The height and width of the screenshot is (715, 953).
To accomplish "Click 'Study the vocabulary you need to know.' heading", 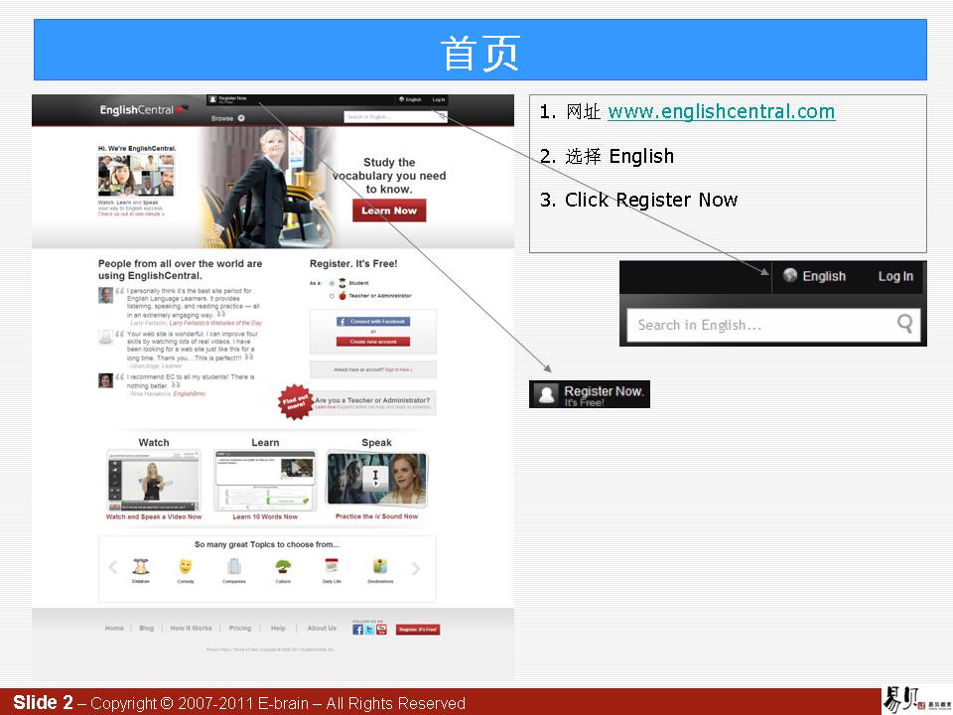I will click(389, 176).
